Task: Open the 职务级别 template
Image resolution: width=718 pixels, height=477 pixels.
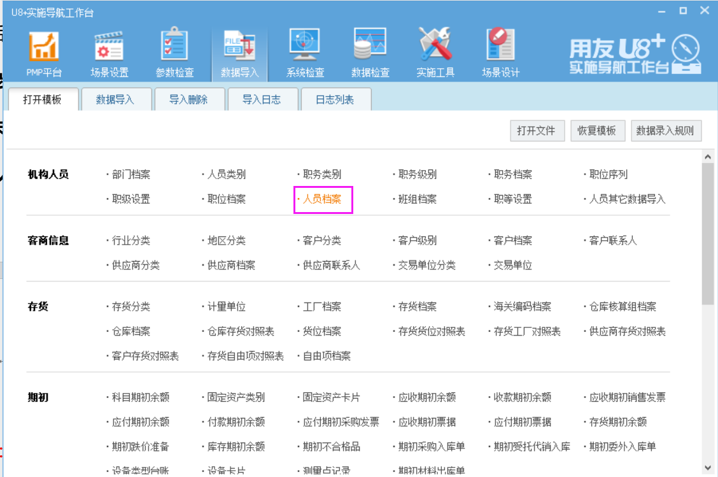Action: 418,174
